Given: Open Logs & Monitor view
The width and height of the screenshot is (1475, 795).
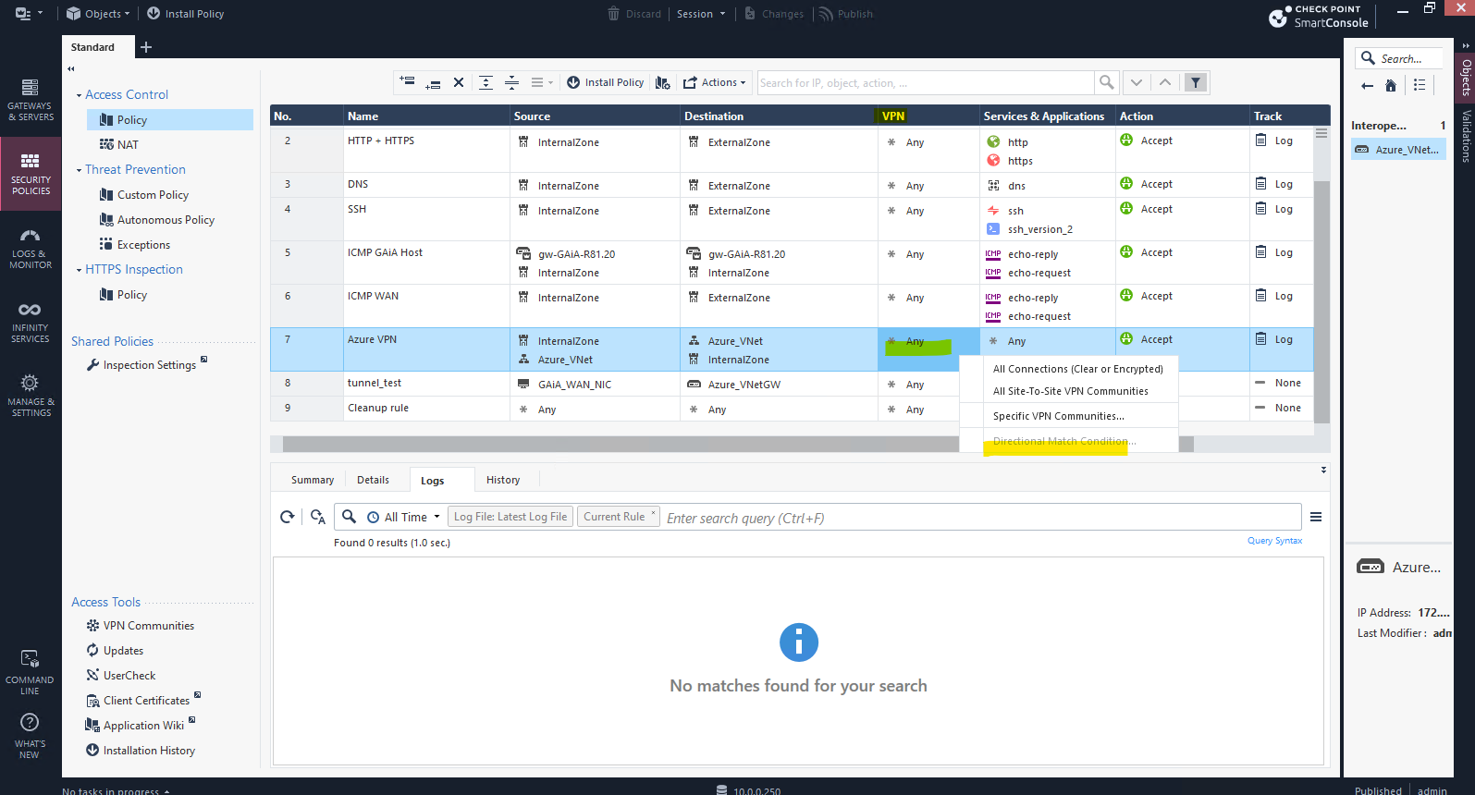Looking at the screenshot, I should pyautogui.click(x=31, y=248).
